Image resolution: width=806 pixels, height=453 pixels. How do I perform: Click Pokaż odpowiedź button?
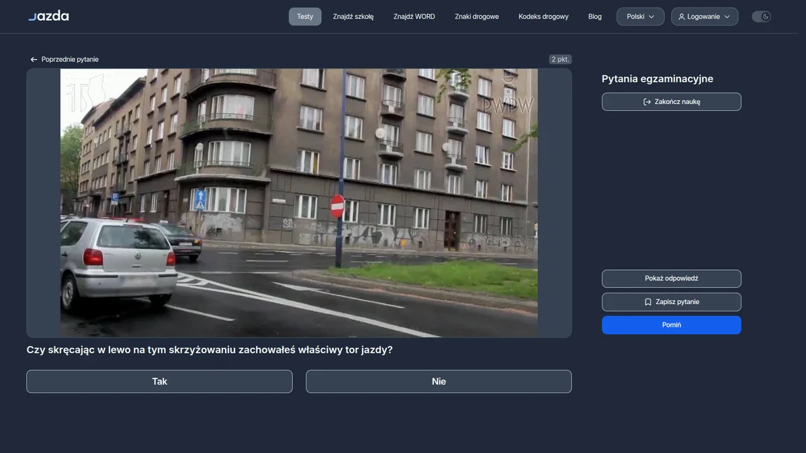[672, 279]
